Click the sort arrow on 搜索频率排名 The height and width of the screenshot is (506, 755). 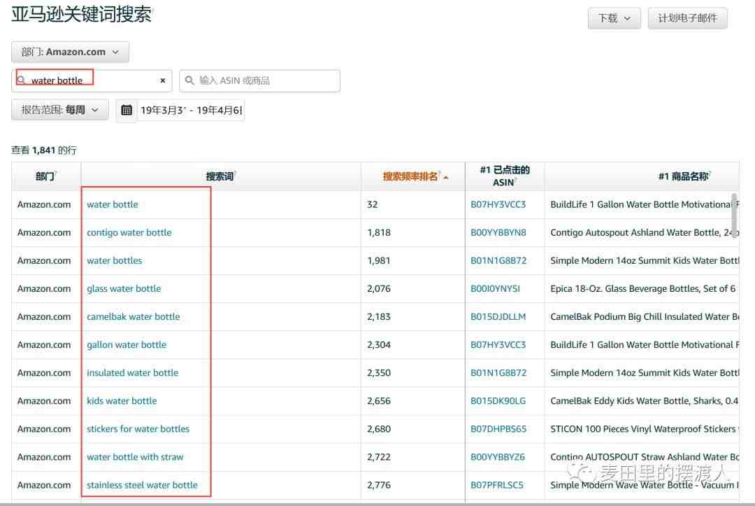pyautogui.click(x=446, y=177)
